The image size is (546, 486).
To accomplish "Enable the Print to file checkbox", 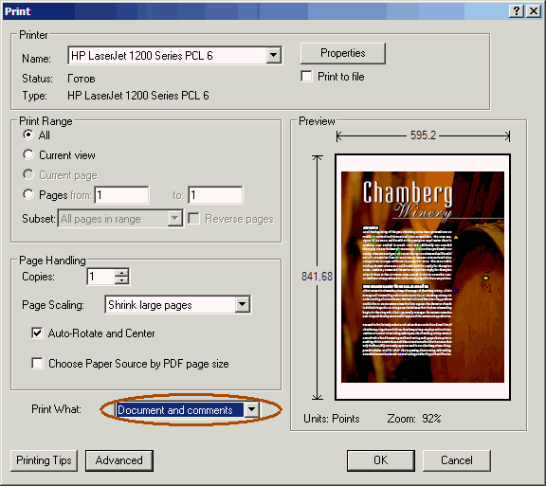I will (306, 76).
